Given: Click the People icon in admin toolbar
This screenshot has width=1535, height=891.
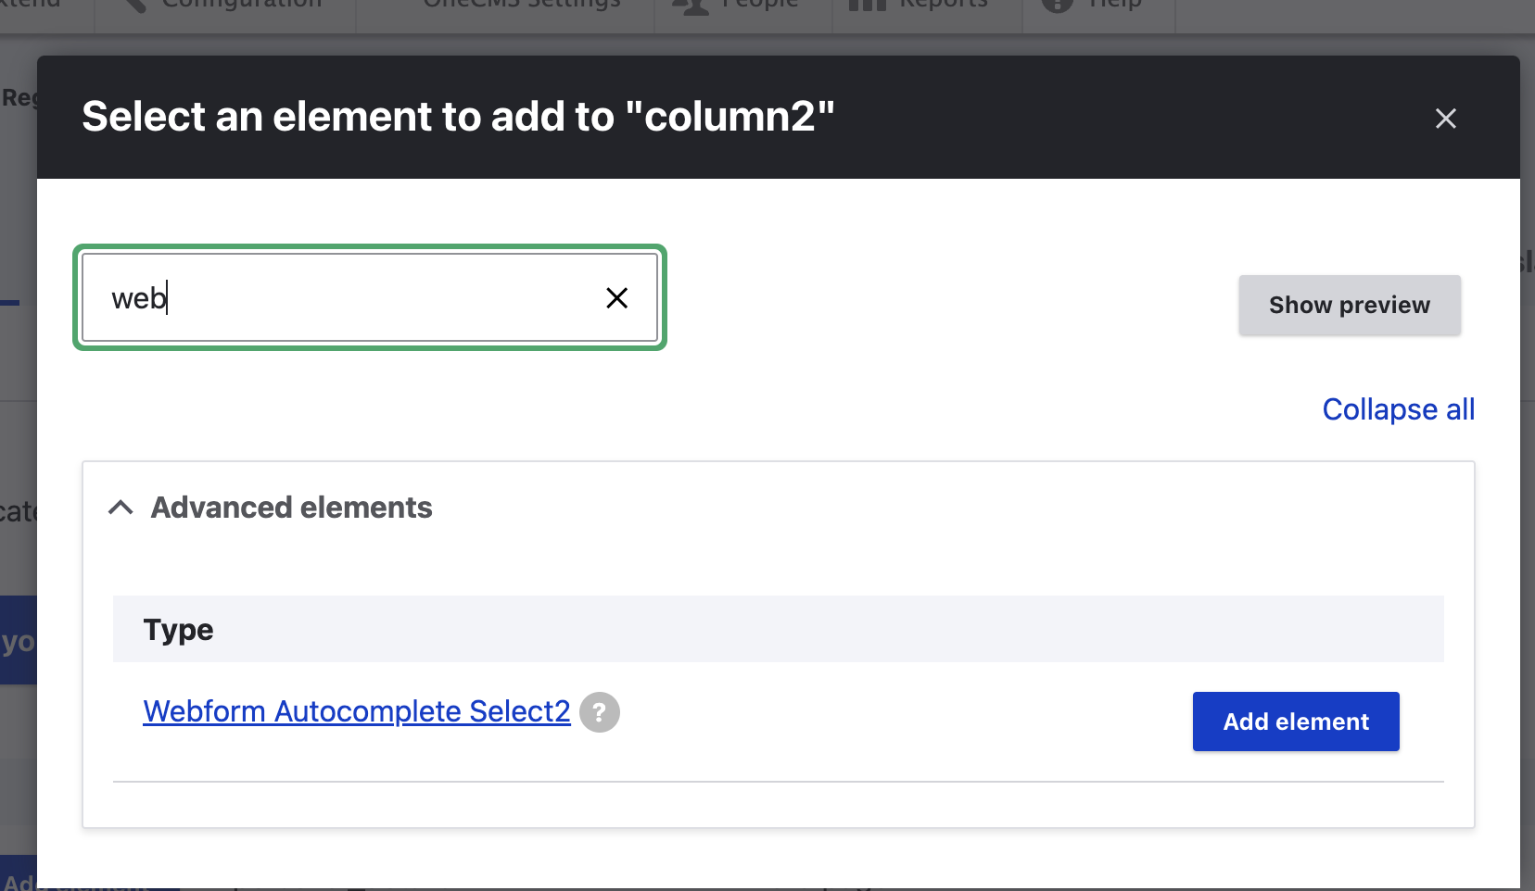Looking at the screenshot, I should click(690, 6).
